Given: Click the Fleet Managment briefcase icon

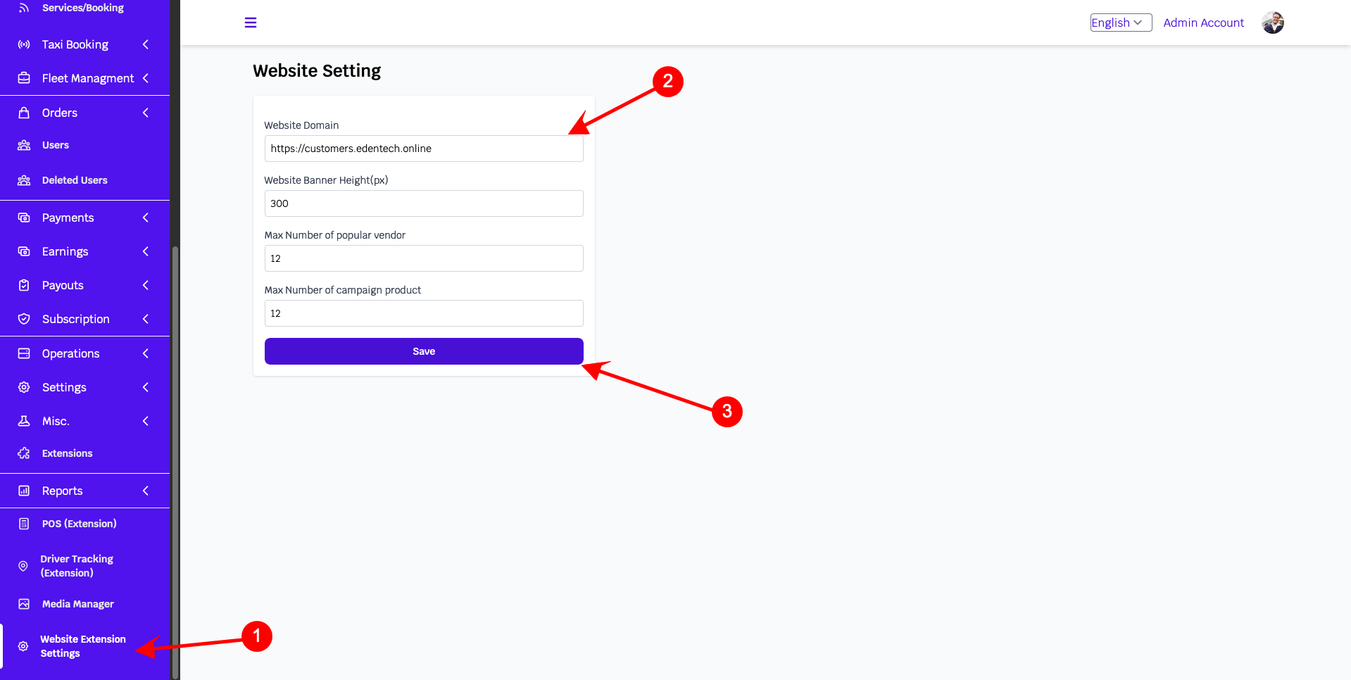Looking at the screenshot, I should tap(24, 78).
